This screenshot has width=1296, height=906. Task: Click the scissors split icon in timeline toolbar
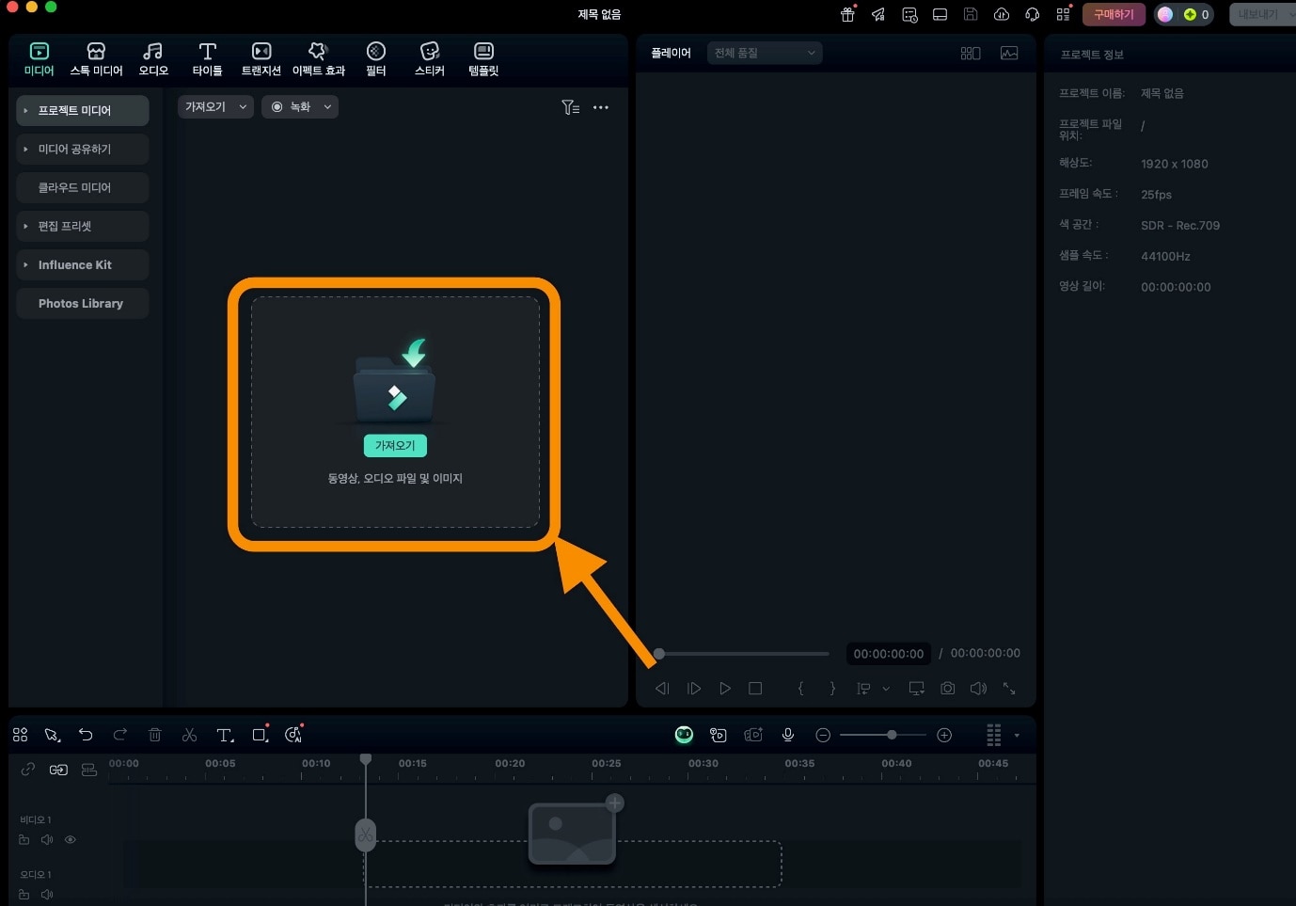(189, 735)
